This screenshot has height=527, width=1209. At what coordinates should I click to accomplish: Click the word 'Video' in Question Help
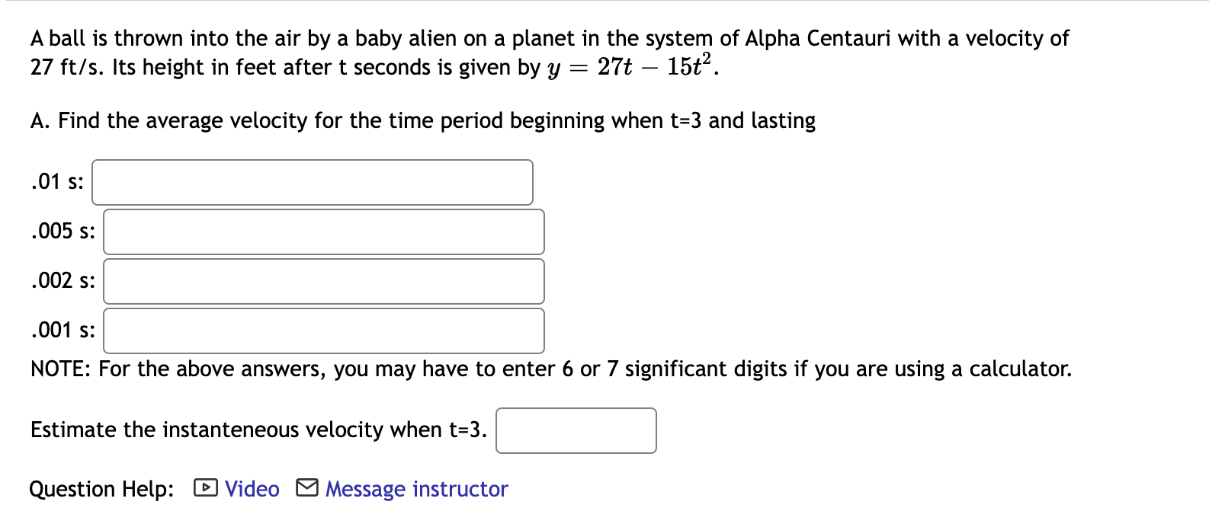251,488
